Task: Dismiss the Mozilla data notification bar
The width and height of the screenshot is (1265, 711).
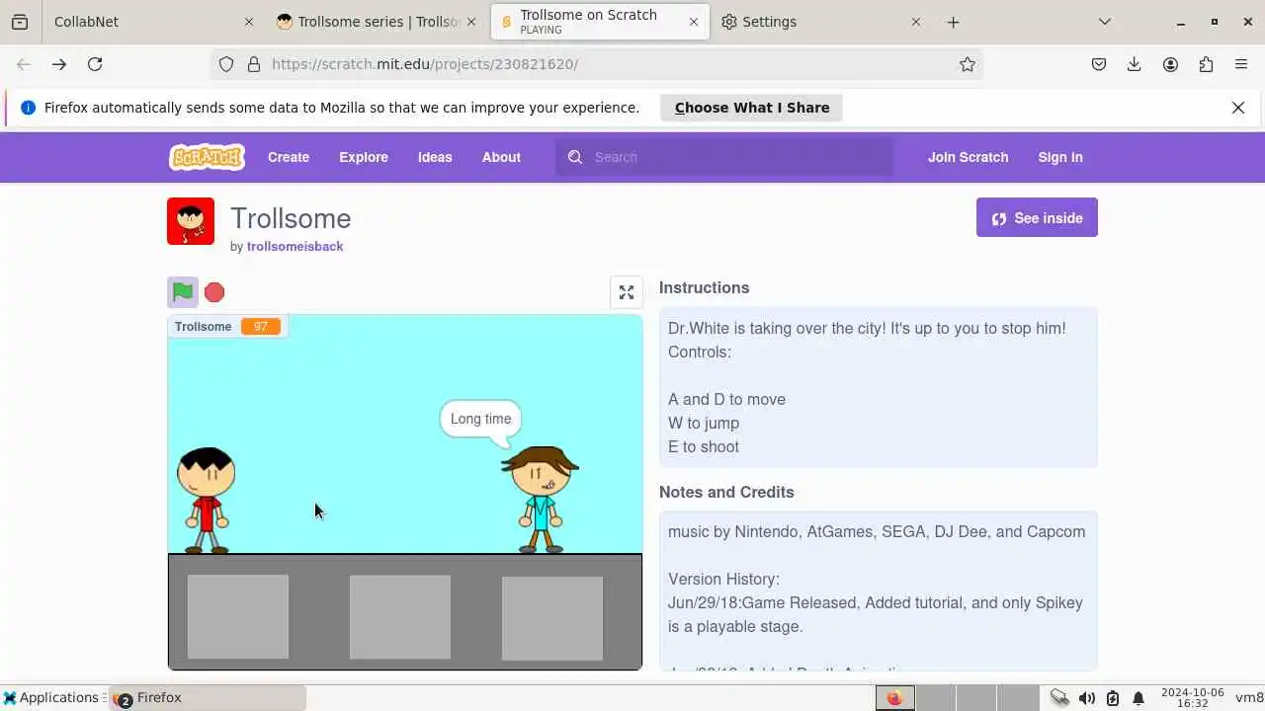Action: pos(1238,108)
